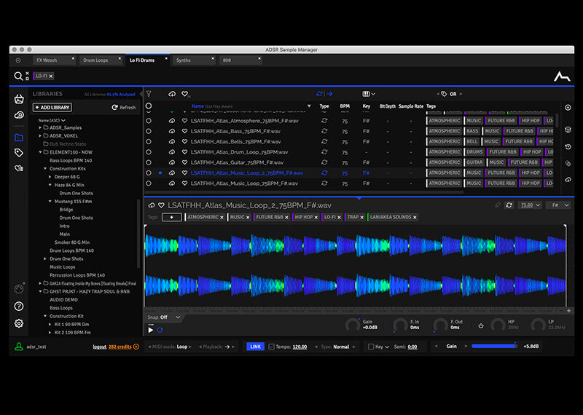Click the filter funnel icon above file list
583x415 pixels.
click(149, 94)
